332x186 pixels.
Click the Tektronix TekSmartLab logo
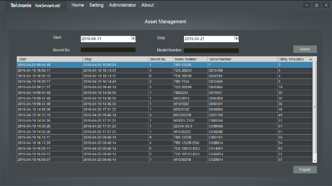[35, 5]
